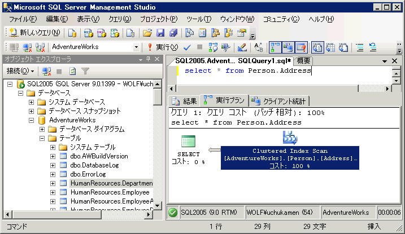Open a new Analysis Services MDX Query
Image resolution: width=405 pixels, height=234 pixels.
pyautogui.click(x=88, y=33)
